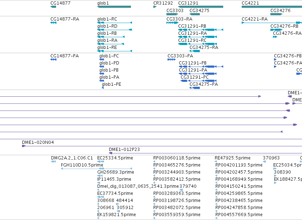
Task: Select feature 379740
Action: 188,186
